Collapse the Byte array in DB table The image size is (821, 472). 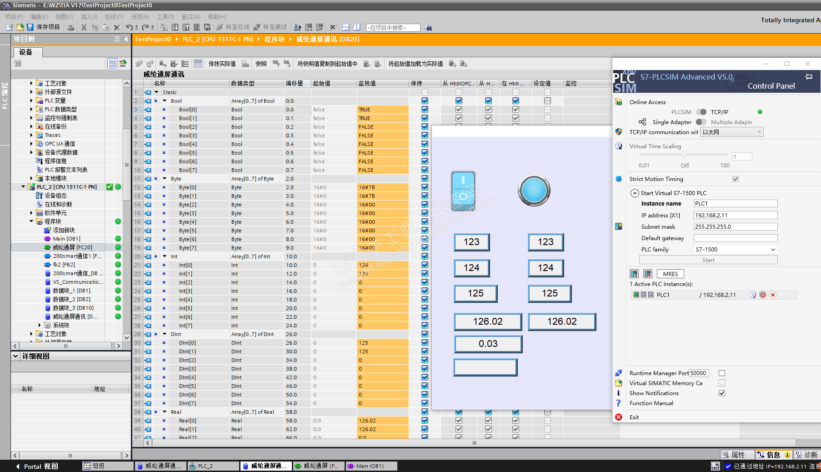165,179
